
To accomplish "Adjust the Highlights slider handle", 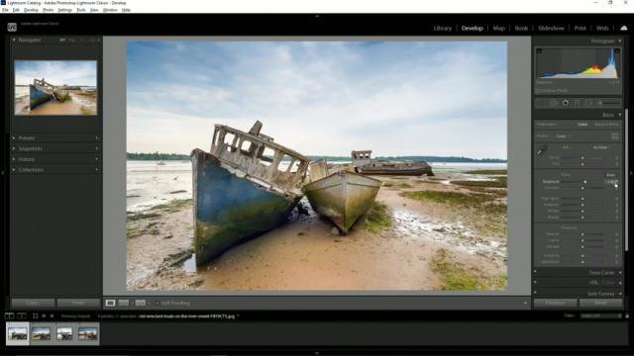I will [582, 199].
